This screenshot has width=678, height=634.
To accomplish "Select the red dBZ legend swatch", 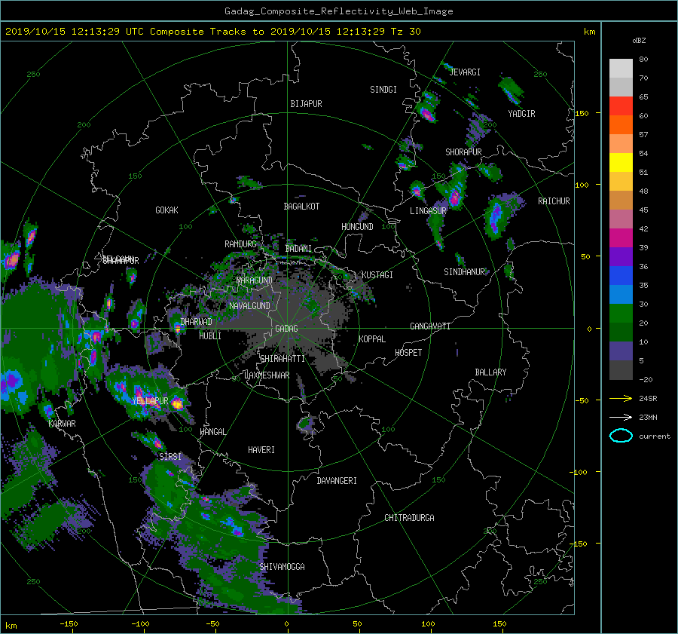I will (x=621, y=106).
